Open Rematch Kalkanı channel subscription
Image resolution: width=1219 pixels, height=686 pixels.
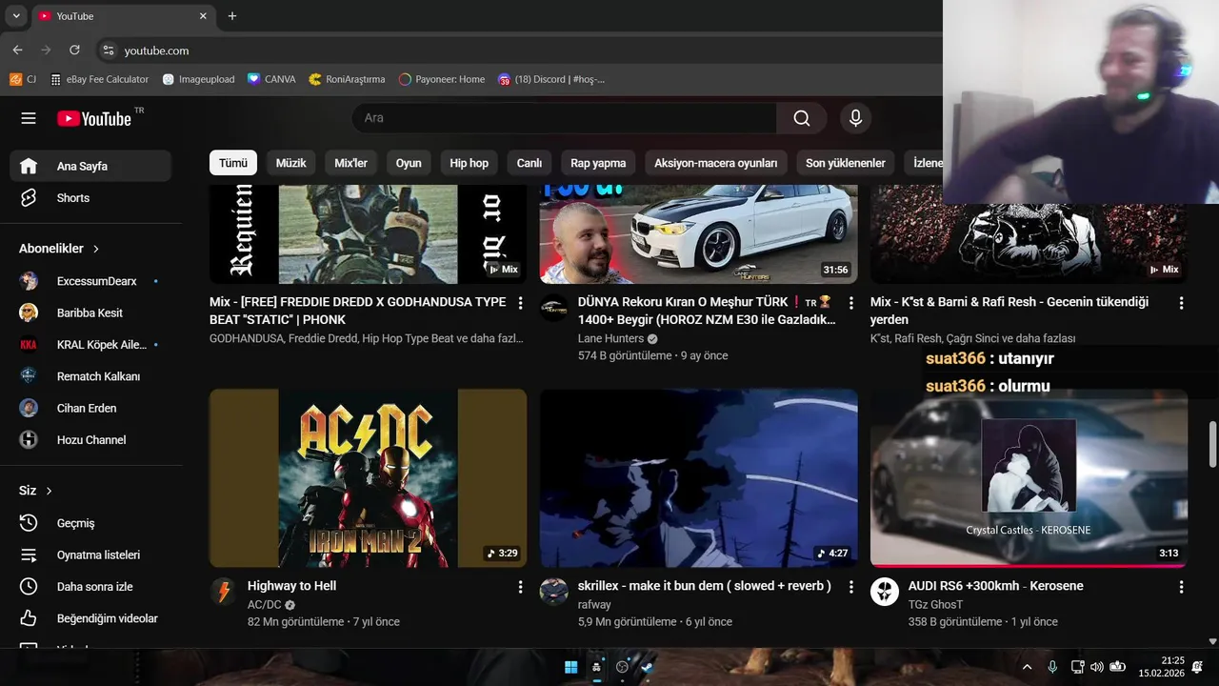90,376
